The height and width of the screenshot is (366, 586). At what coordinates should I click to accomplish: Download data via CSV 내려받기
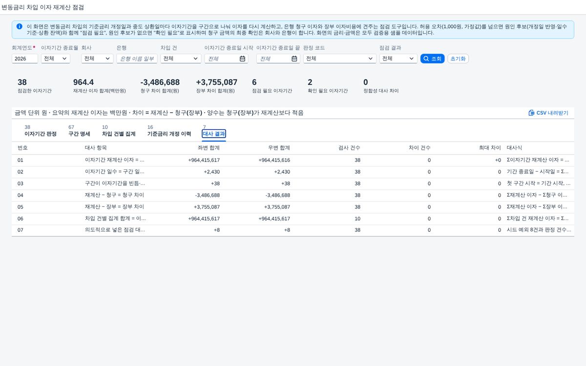coord(548,113)
